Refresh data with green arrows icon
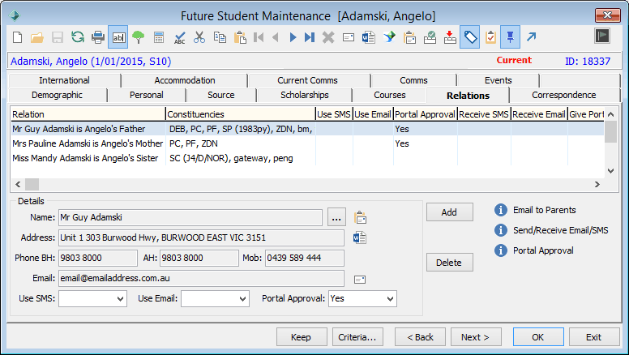The height and width of the screenshot is (355, 629). pos(78,37)
